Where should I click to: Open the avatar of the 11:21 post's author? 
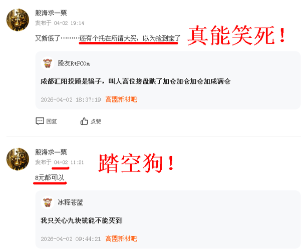tap(18, 159)
